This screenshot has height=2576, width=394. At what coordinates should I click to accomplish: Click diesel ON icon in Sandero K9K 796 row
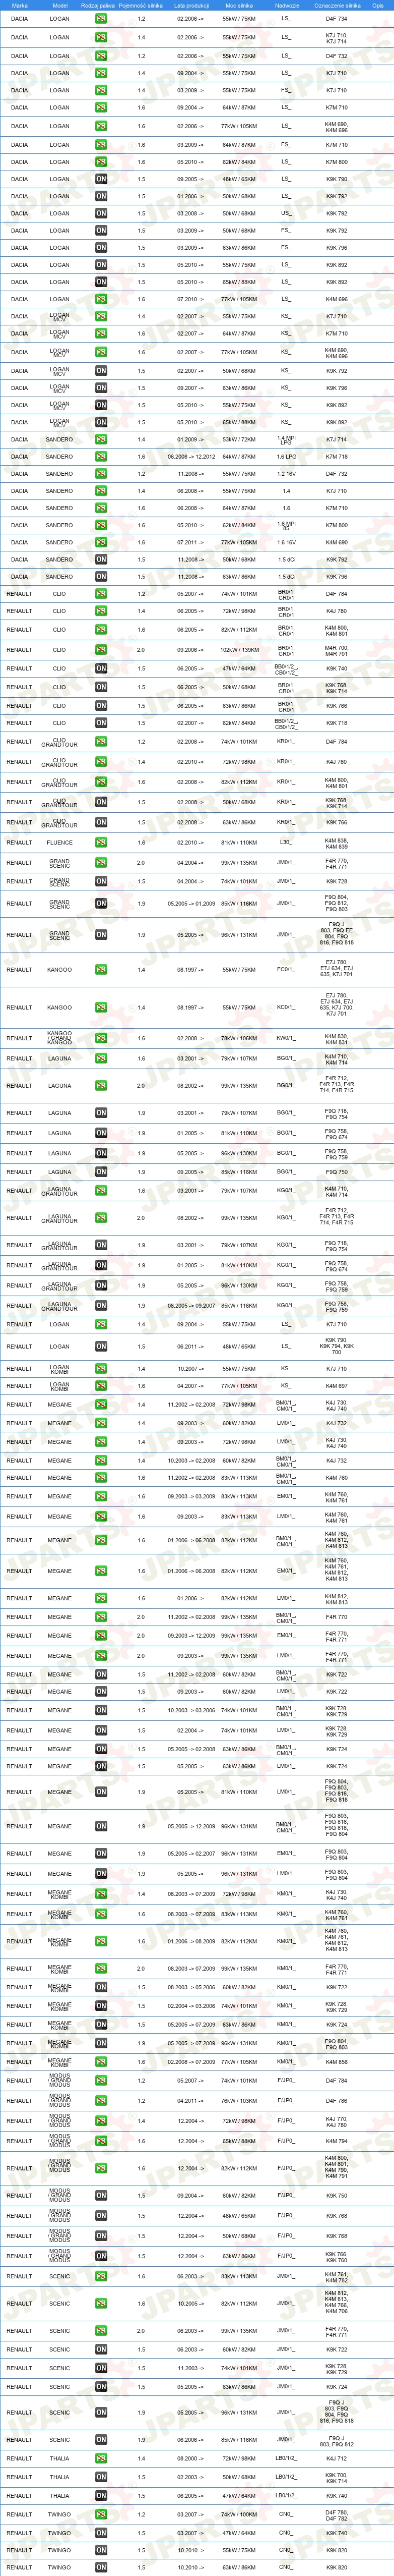pyautogui.click(x=101, y=576)
